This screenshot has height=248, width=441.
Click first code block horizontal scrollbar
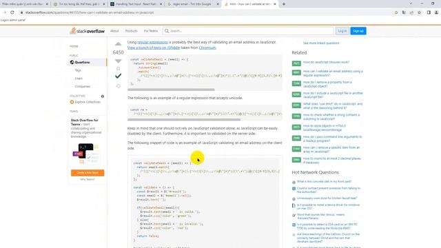[171, 90]
